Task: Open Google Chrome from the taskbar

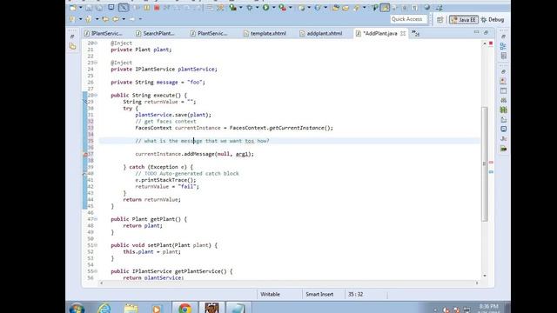Action: coord(185,308)
